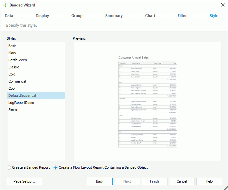Image resolution: width=228 pixels, height=190 pixels.
Task: Close the Banded Wizard dialog
Action: click(x=223, y=5)
